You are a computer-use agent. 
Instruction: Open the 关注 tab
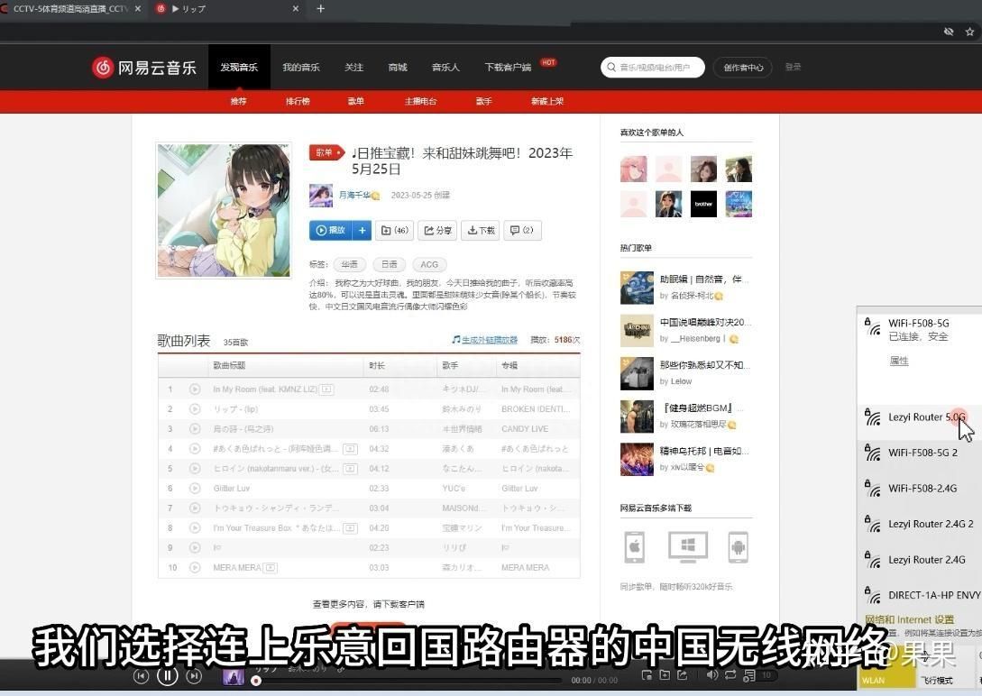point(353,67)
